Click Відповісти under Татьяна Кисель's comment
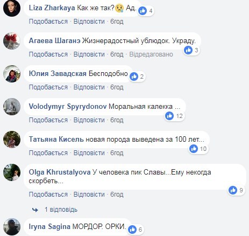Image resolution: width=249 pixels, height=236 pixels. click(x=89, y=153)
